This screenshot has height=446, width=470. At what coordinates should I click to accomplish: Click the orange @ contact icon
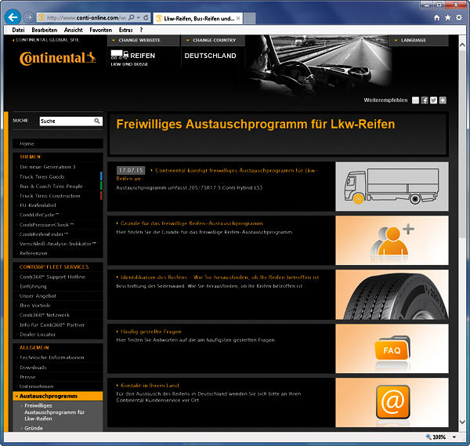click(392, 402)
